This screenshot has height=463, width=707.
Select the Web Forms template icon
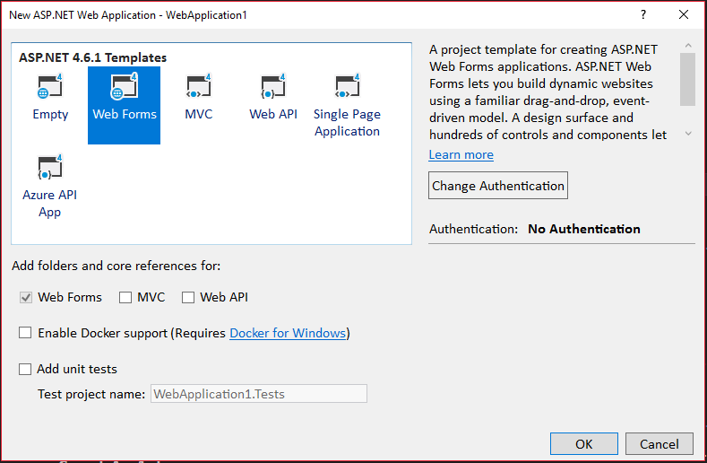(x=124, y=86)
